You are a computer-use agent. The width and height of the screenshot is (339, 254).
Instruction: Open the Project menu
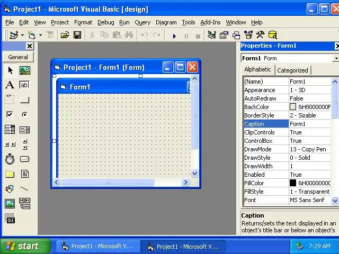(60, 22)
